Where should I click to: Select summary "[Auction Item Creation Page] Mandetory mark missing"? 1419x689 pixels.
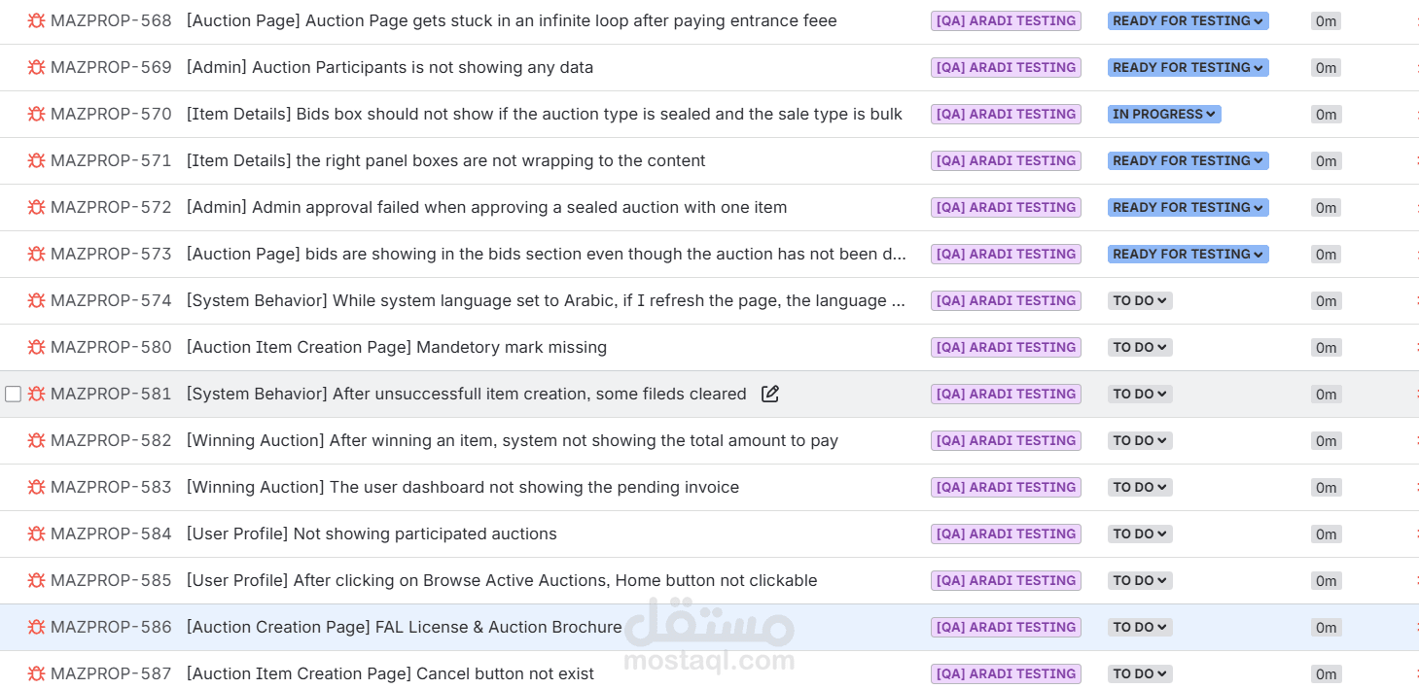click(397, 347)
